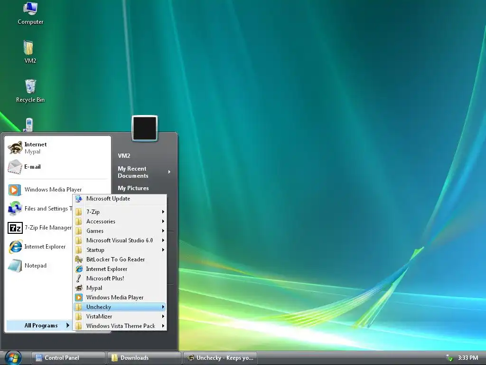Viewport: 486px width, 365px height.
Task: Select the Recycle Bin desktop icon
Action: 30,91
